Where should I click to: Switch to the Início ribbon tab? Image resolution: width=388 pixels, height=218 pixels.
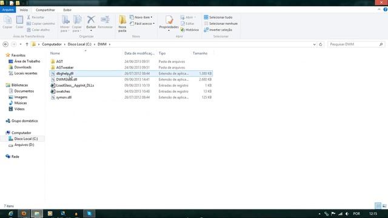24,10
